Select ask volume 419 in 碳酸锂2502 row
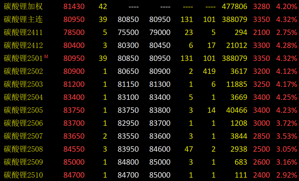This screenshot has width=299, height=181. pos(209,71)
